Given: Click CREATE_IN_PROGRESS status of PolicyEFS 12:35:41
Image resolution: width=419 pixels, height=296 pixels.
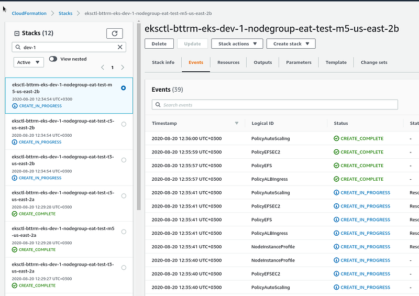Looking at the screenshot, I should pos(365,220).
